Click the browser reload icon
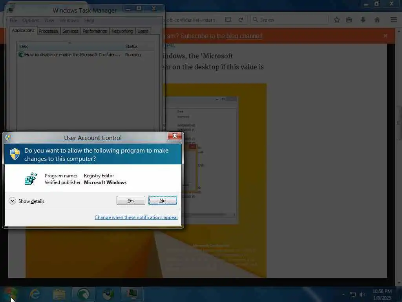 tap(241, 20)
